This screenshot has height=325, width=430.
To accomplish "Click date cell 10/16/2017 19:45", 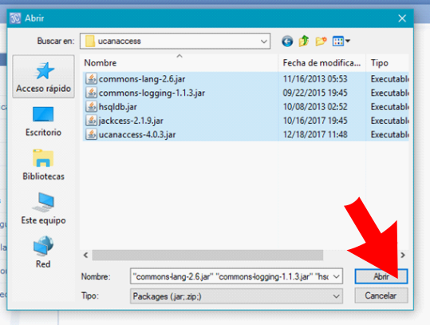I will coord(315,121).
